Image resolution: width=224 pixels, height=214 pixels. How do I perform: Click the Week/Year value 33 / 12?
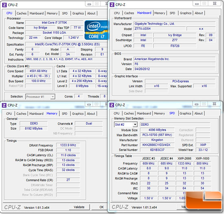[203, 150]
